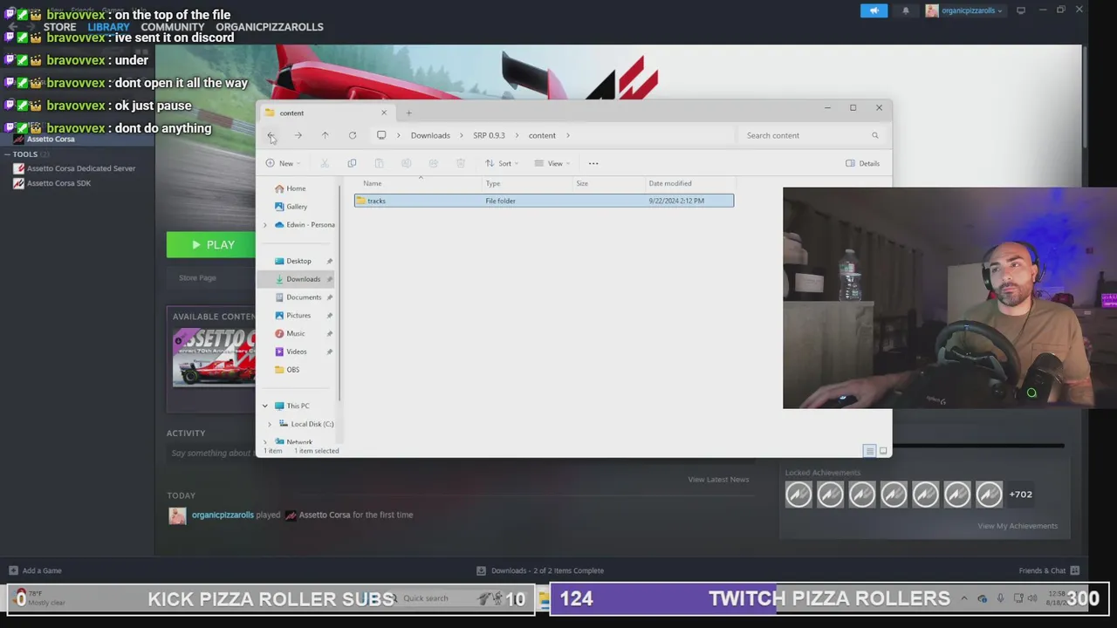Open organicpizzarolls activity profile link
Screen dimensions: 1117x628
(223, 515)
